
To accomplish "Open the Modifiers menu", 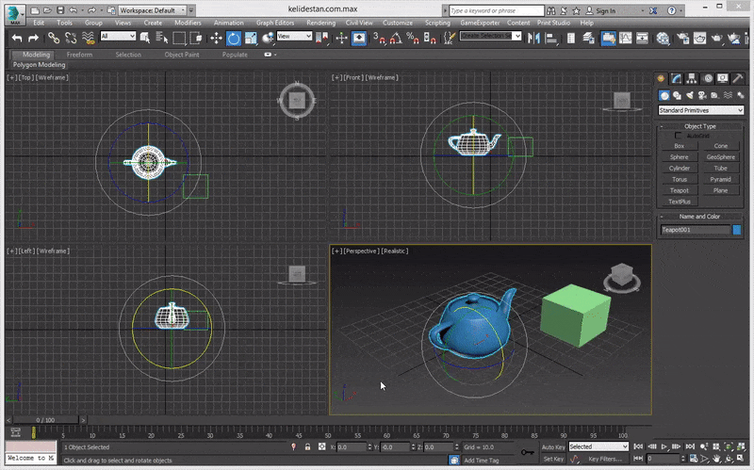I will (188, 23).
